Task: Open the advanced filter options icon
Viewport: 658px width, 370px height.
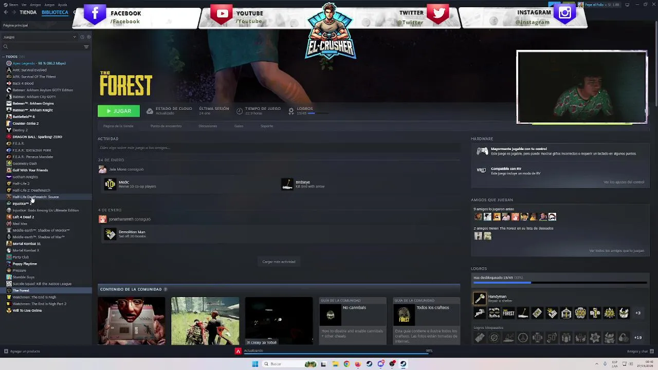Action: tap(86, 47)
